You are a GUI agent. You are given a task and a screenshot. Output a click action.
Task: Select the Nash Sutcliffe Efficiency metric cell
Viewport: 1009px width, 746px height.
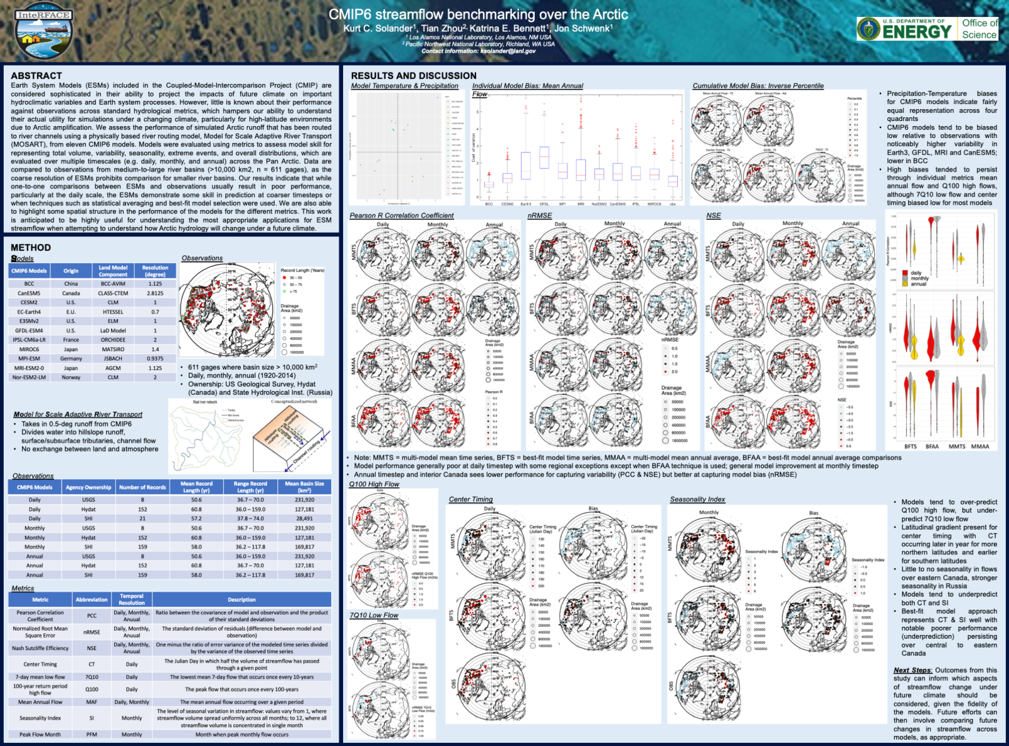(x=40, y=648)
